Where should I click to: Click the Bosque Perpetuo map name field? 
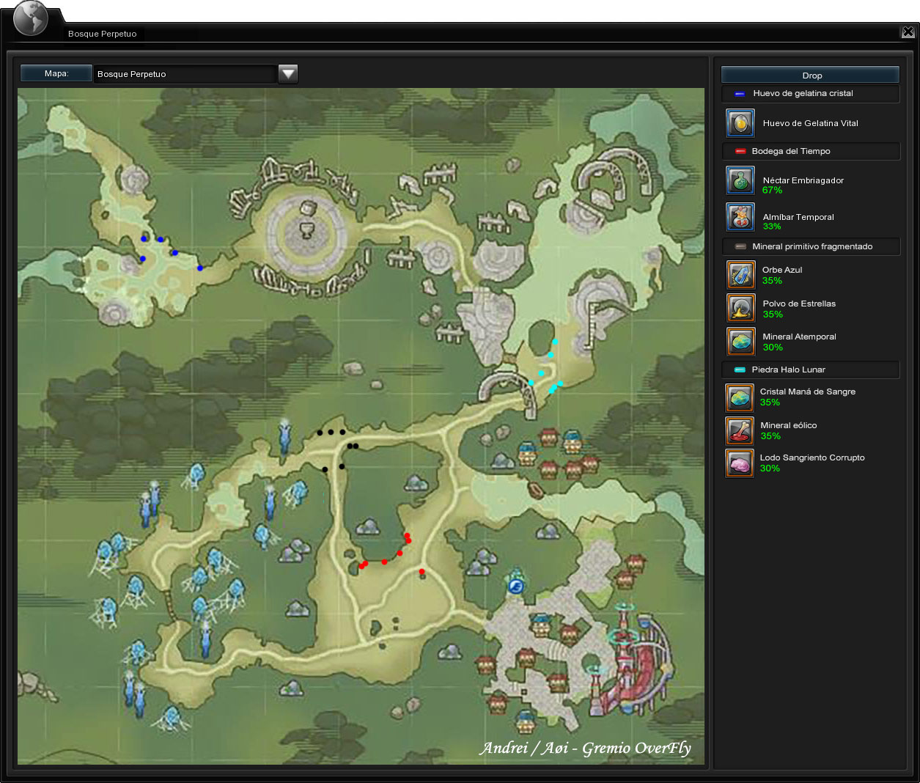185,74
